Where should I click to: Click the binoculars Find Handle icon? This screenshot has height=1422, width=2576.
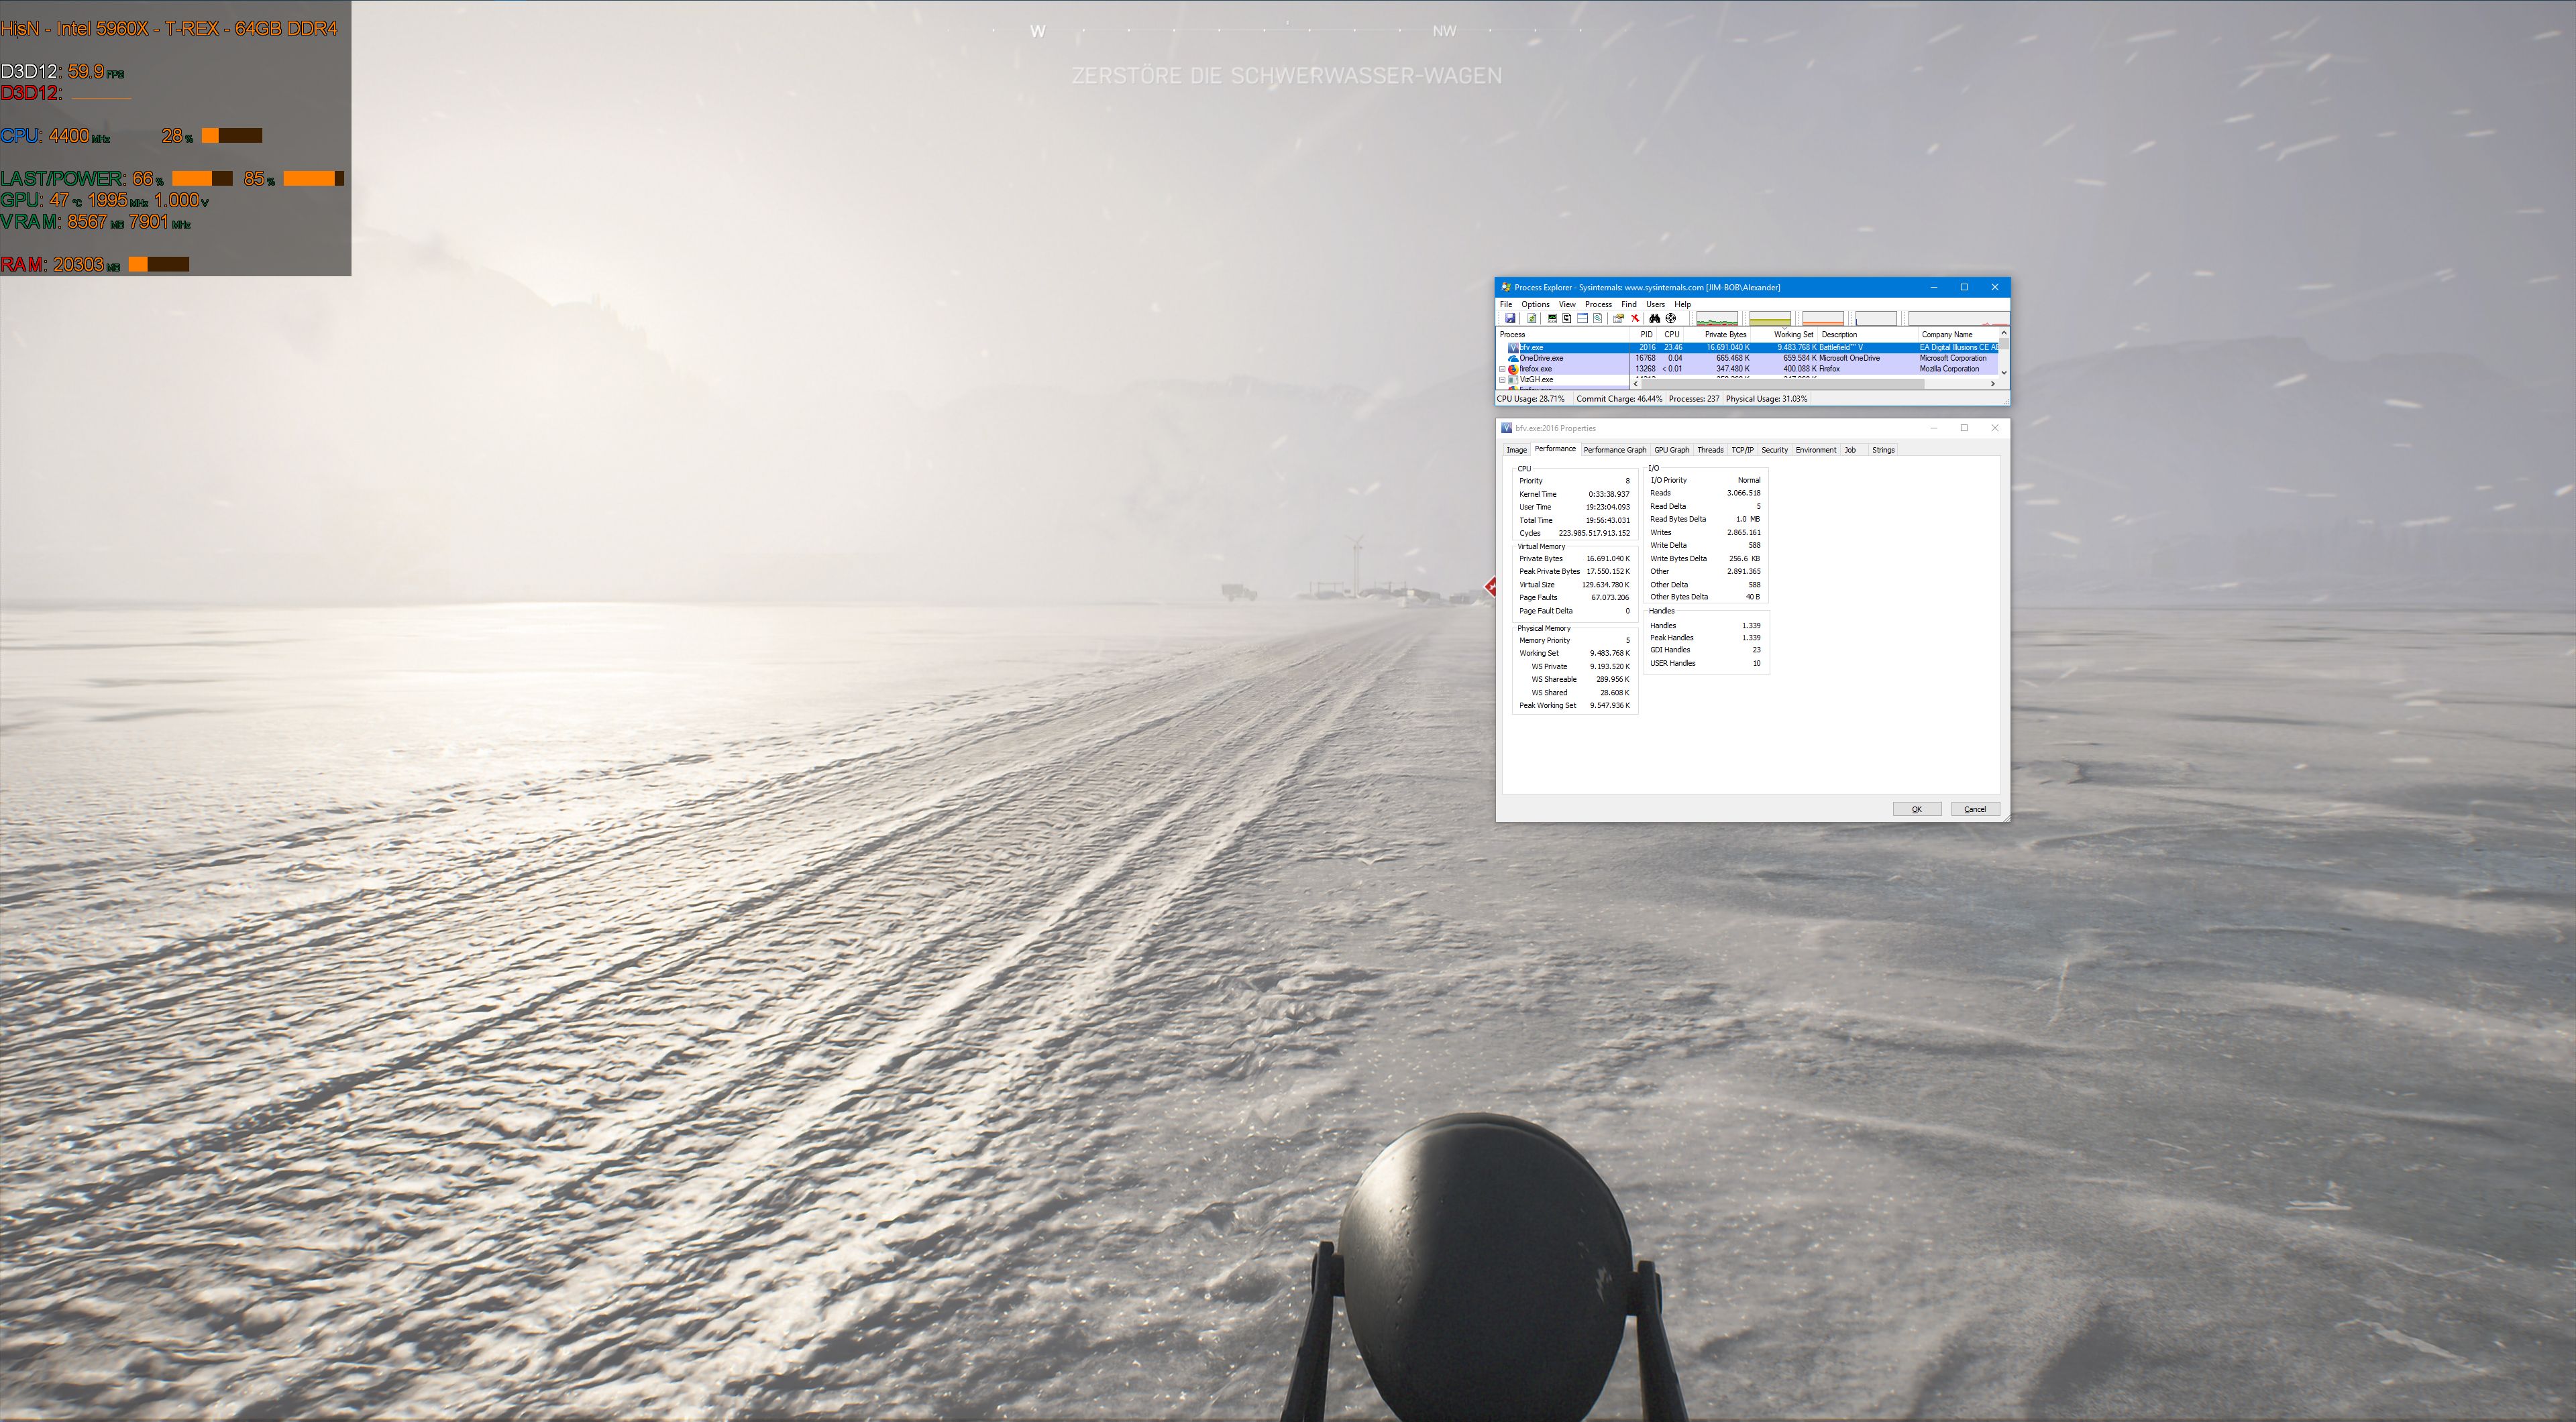tap(1654, 318)
